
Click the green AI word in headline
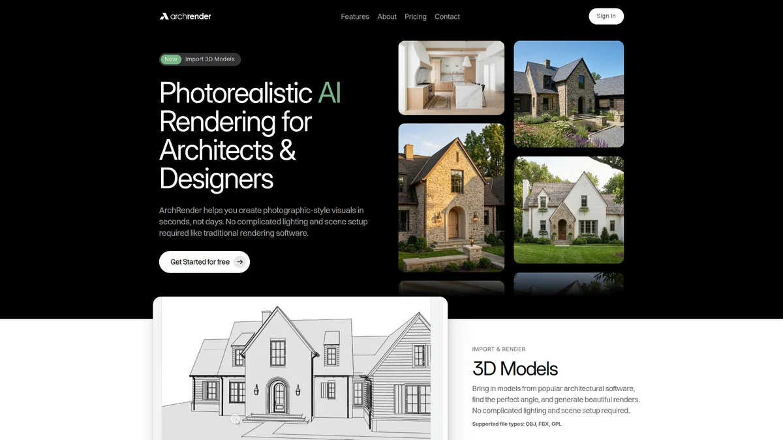pyautogui.click(x=330, y=93)
